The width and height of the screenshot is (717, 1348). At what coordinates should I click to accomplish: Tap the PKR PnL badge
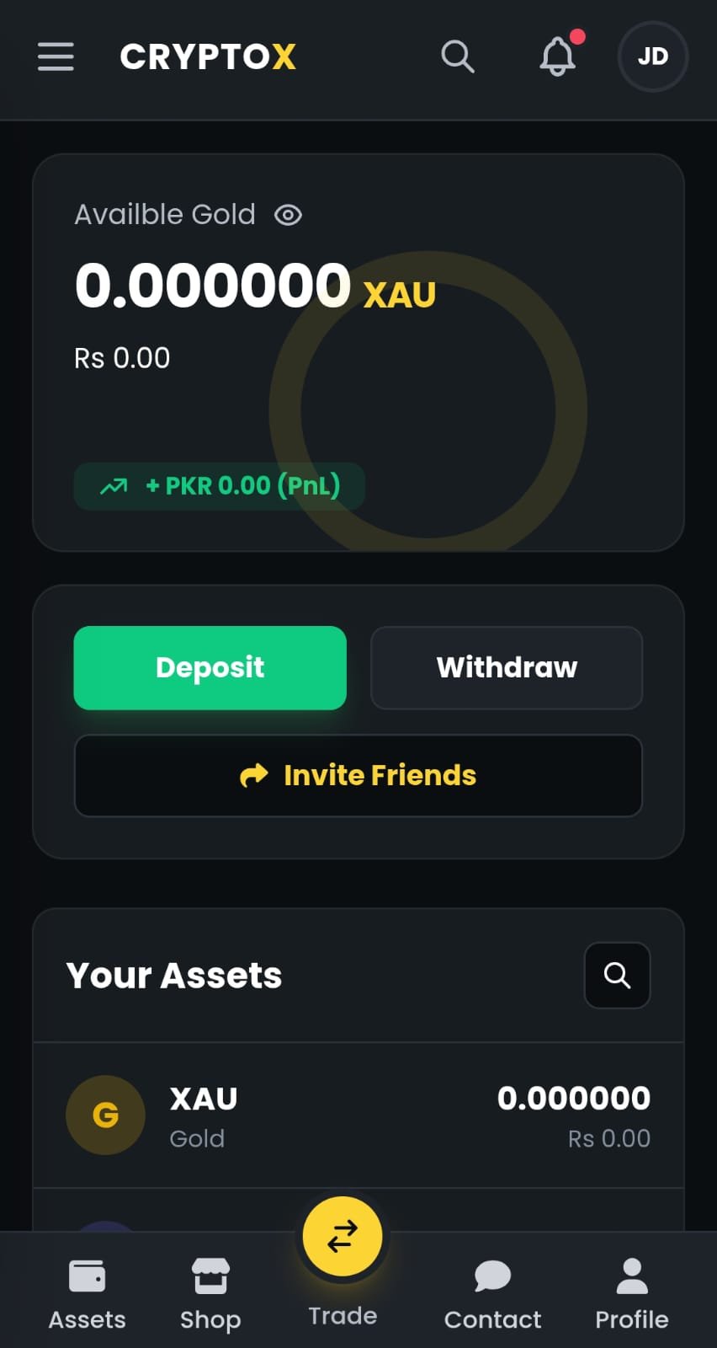(220, 486)
